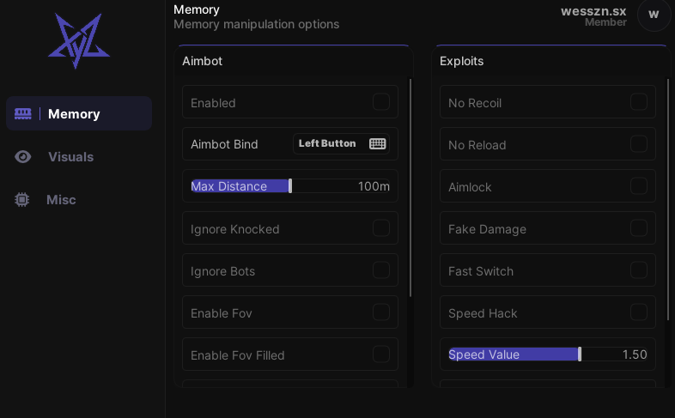The height and width of the screenshot is (418, 675).
Task: Click the Speed Value slider handle
Action: (x=580, y=354)
